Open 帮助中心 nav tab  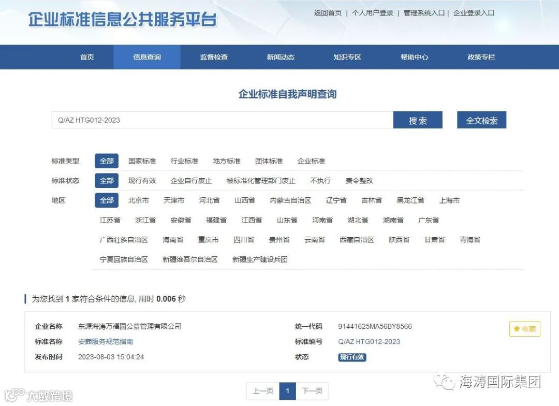pos(414,57)
